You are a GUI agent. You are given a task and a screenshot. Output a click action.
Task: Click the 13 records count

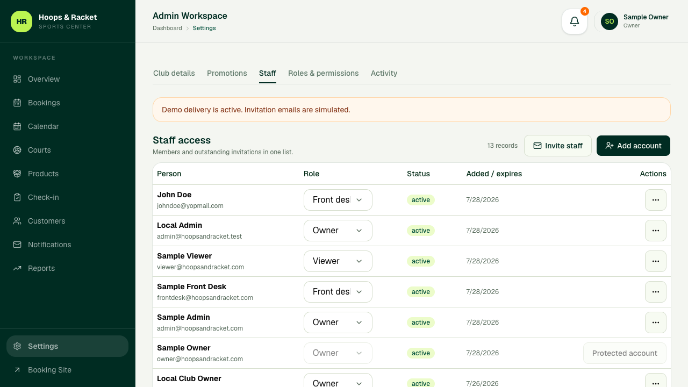(503, 146)
